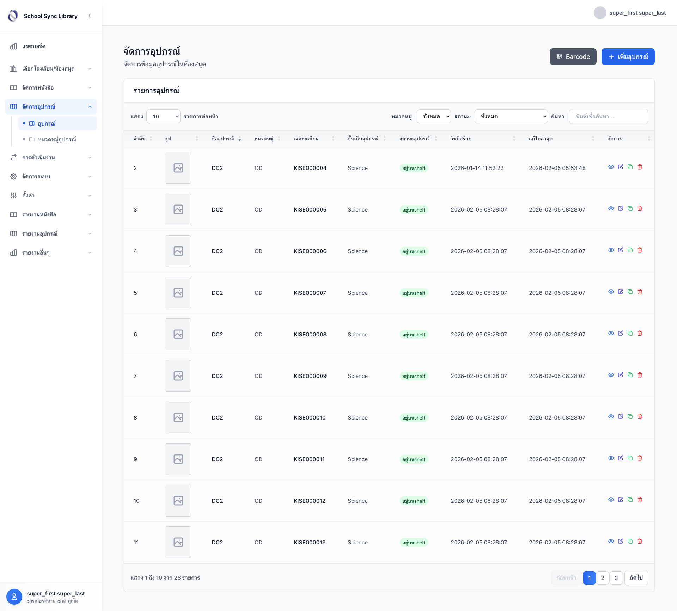Collapse sidebar with the chevron icon
Image resolution: width=677 pixels, height=611 pixels.
[90, 16]
